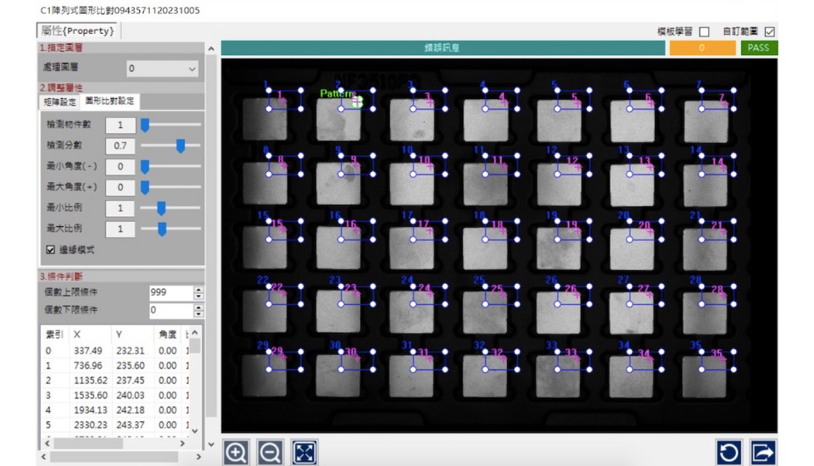Enable the 模板學習 checkbox

pyautogui.click(x=704, y=32)
